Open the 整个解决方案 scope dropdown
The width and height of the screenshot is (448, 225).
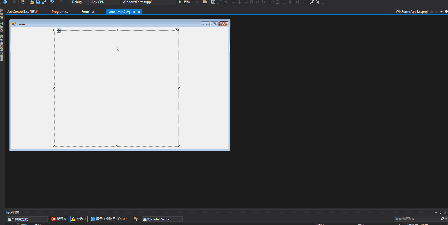pos(27,219)
